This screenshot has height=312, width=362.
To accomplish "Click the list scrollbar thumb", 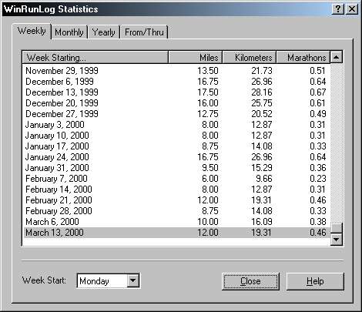I will pyautogui.click(x=336, y=228).
